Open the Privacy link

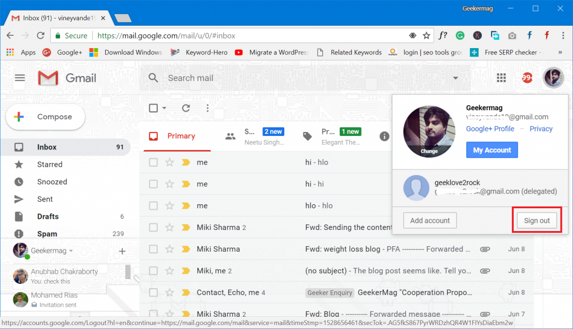point(541,129)
